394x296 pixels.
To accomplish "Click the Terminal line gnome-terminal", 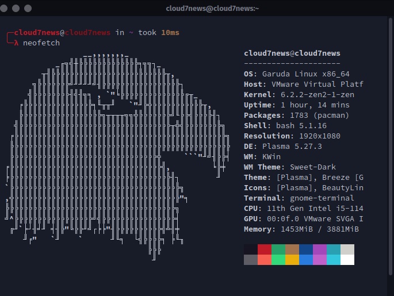I will (x=299, y=198).
